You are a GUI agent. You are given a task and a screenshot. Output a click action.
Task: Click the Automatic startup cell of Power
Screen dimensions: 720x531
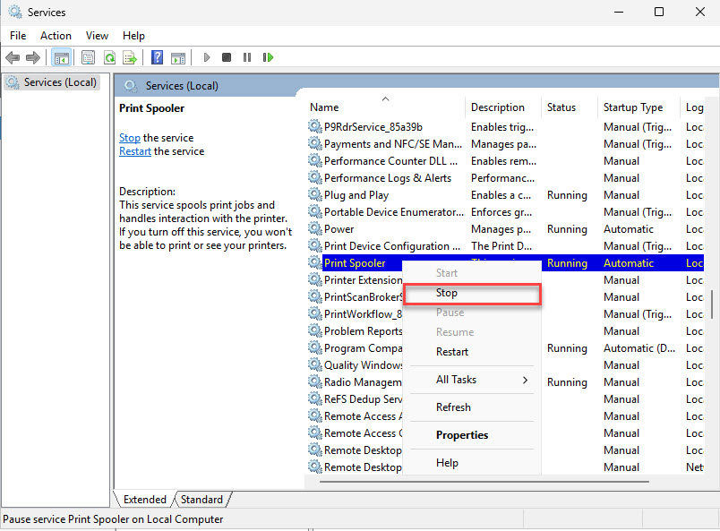click(628, 229)
